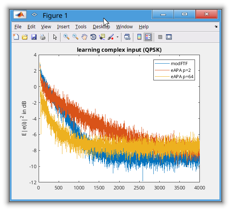
Task: Select the Brush/Select Data tool
Action: [111, 37]
